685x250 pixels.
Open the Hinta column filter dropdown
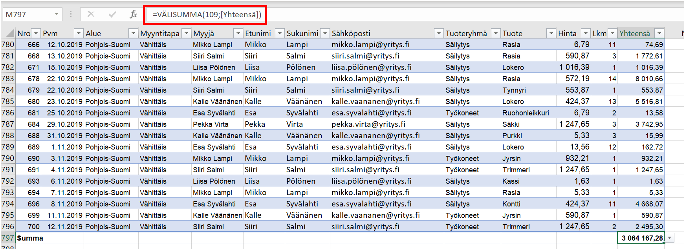586,33
